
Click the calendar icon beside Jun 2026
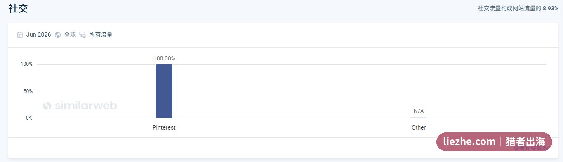tap(20, 35)
